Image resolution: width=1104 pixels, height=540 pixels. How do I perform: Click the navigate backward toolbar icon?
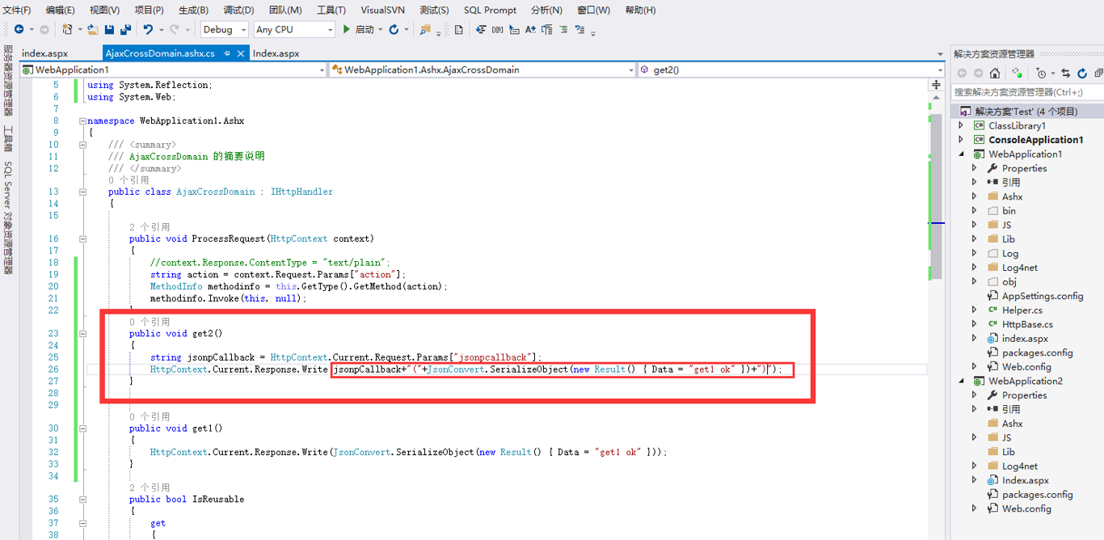point(19,29)
